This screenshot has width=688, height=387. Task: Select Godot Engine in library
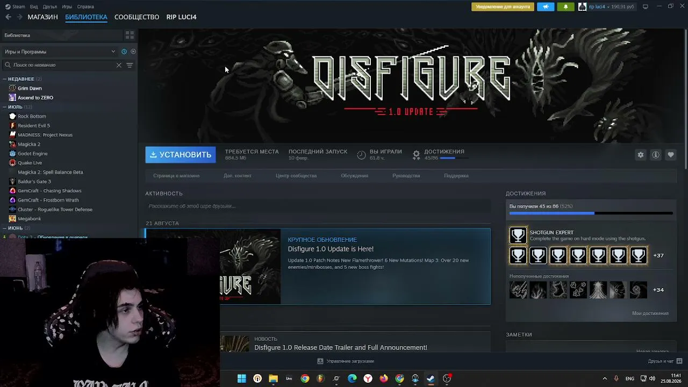pyautogui.click(x=33, y=154)
